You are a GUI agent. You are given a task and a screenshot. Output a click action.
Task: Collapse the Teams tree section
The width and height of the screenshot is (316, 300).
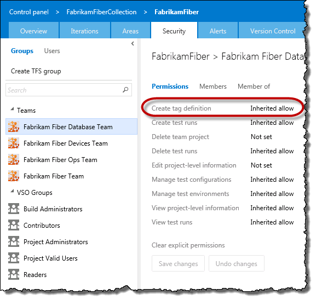click(12, 109)
